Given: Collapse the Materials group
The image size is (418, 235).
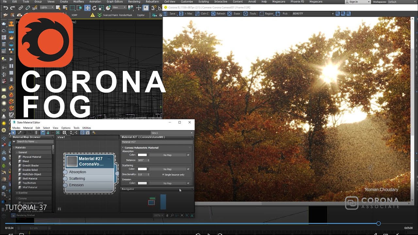Looking at the screenshot, I should [x=14, y=148].
